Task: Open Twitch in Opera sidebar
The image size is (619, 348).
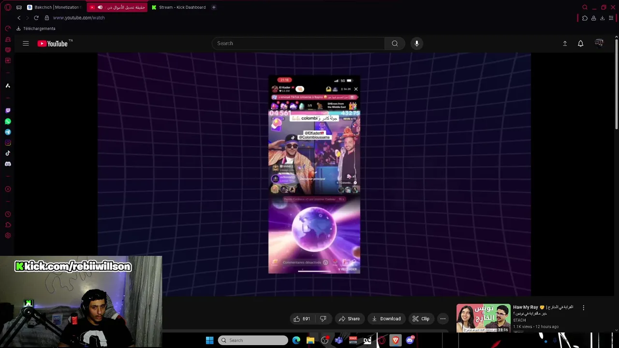Action: click(8, 111)
